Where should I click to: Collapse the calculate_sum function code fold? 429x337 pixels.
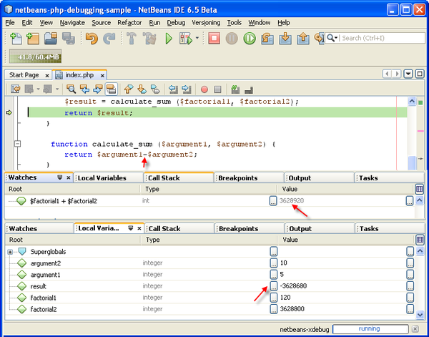click(x=17, y=144)
